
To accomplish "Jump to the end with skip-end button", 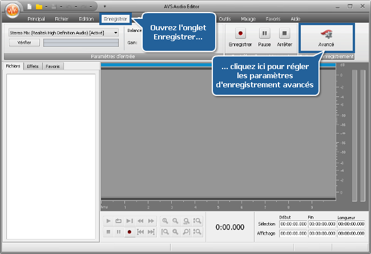I will click(x=151, y=232).
